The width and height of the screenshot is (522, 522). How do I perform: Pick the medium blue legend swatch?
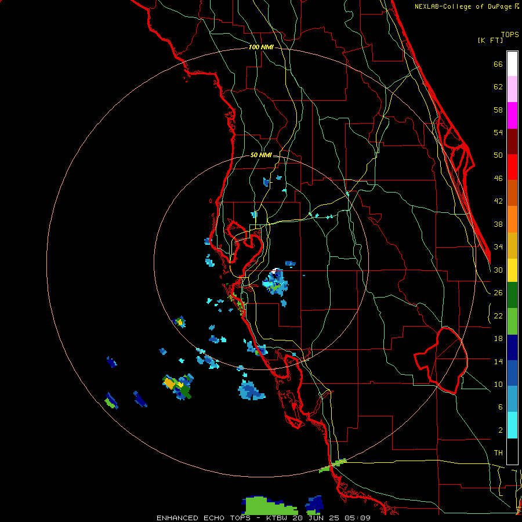(512, 374)
